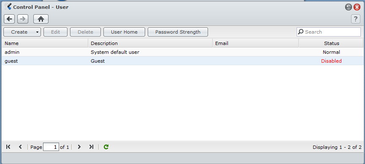Click the page number input box
The width and height of the screenshot is (365, 164).
point(51,147)
